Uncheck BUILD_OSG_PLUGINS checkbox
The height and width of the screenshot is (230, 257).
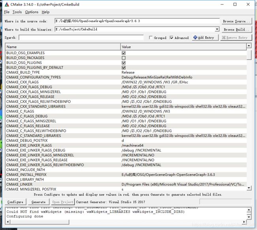click(124, 63)
